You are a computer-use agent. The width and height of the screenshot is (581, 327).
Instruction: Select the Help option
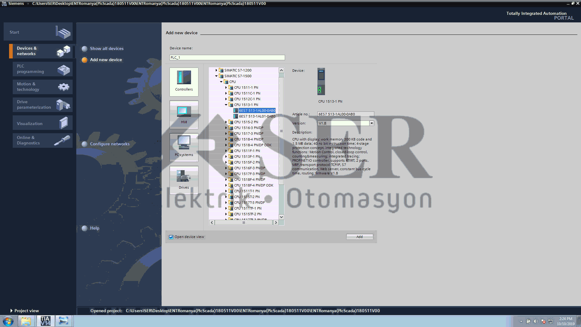click(x=94, y=228)
